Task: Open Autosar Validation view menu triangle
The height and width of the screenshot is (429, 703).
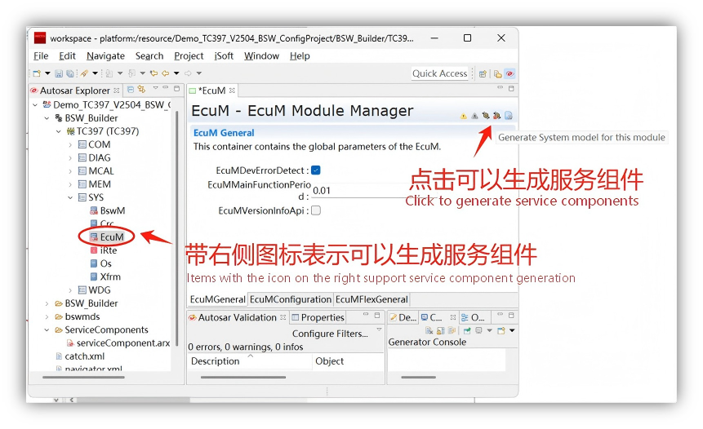Action: click(x=380, y=329)
